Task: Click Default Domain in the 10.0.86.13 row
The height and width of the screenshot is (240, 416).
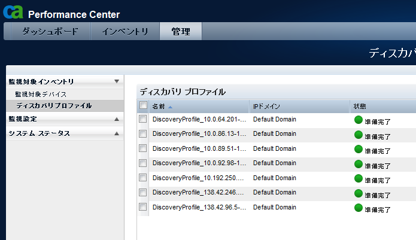Action: [275, 133]
